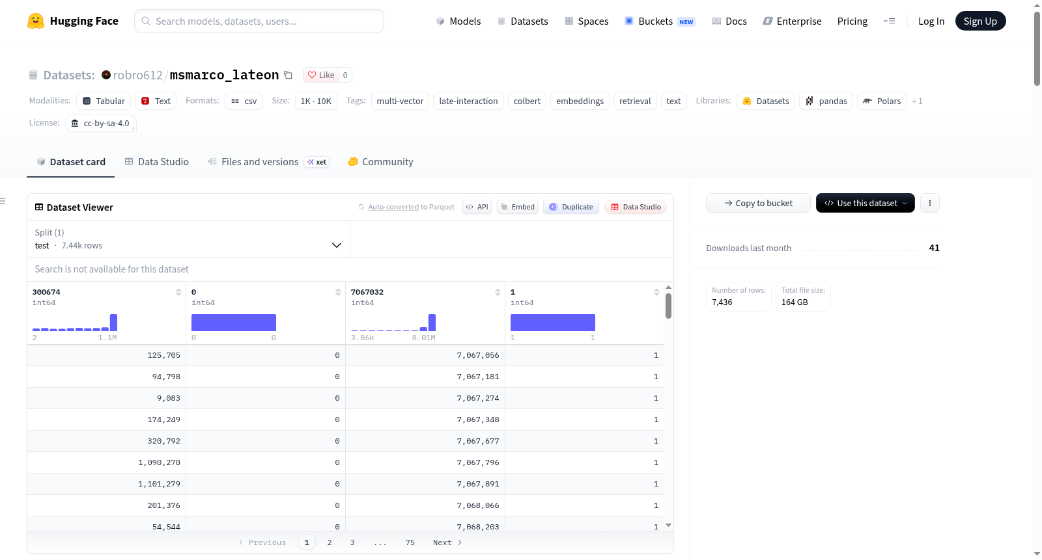Click the robro612 user avatar

(106, 75)
